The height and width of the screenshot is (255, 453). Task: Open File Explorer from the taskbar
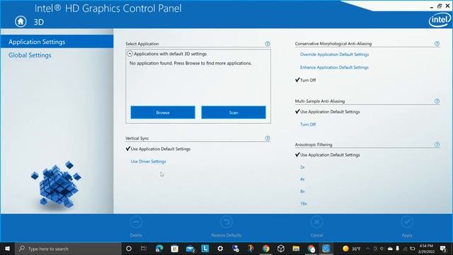click(296, 249)
